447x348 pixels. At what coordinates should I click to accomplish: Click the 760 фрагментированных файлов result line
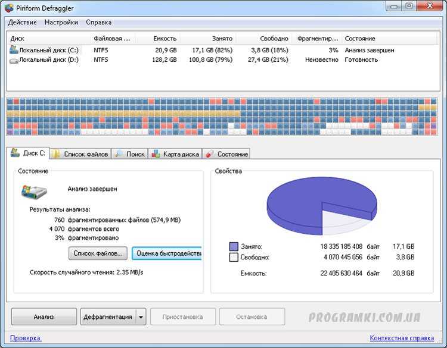117,220
